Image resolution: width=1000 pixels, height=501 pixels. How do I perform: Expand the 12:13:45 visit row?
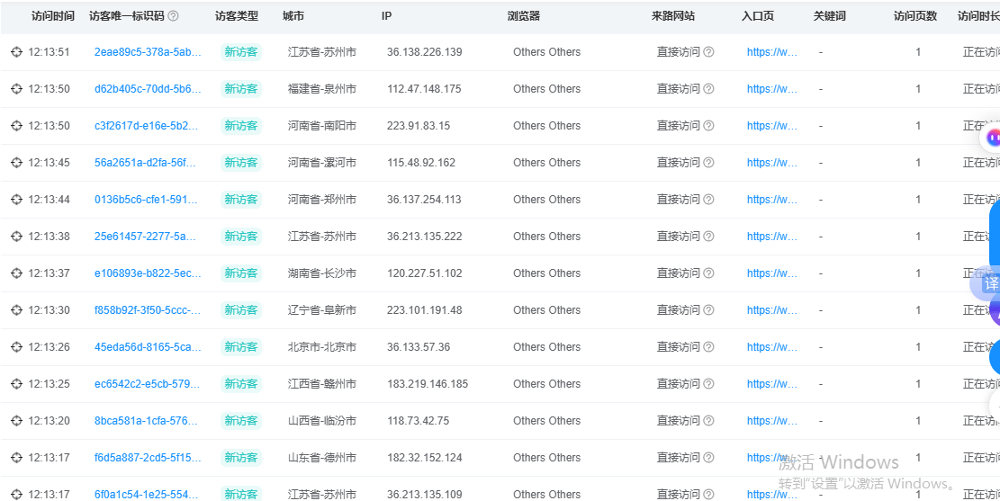click(16, 163)
